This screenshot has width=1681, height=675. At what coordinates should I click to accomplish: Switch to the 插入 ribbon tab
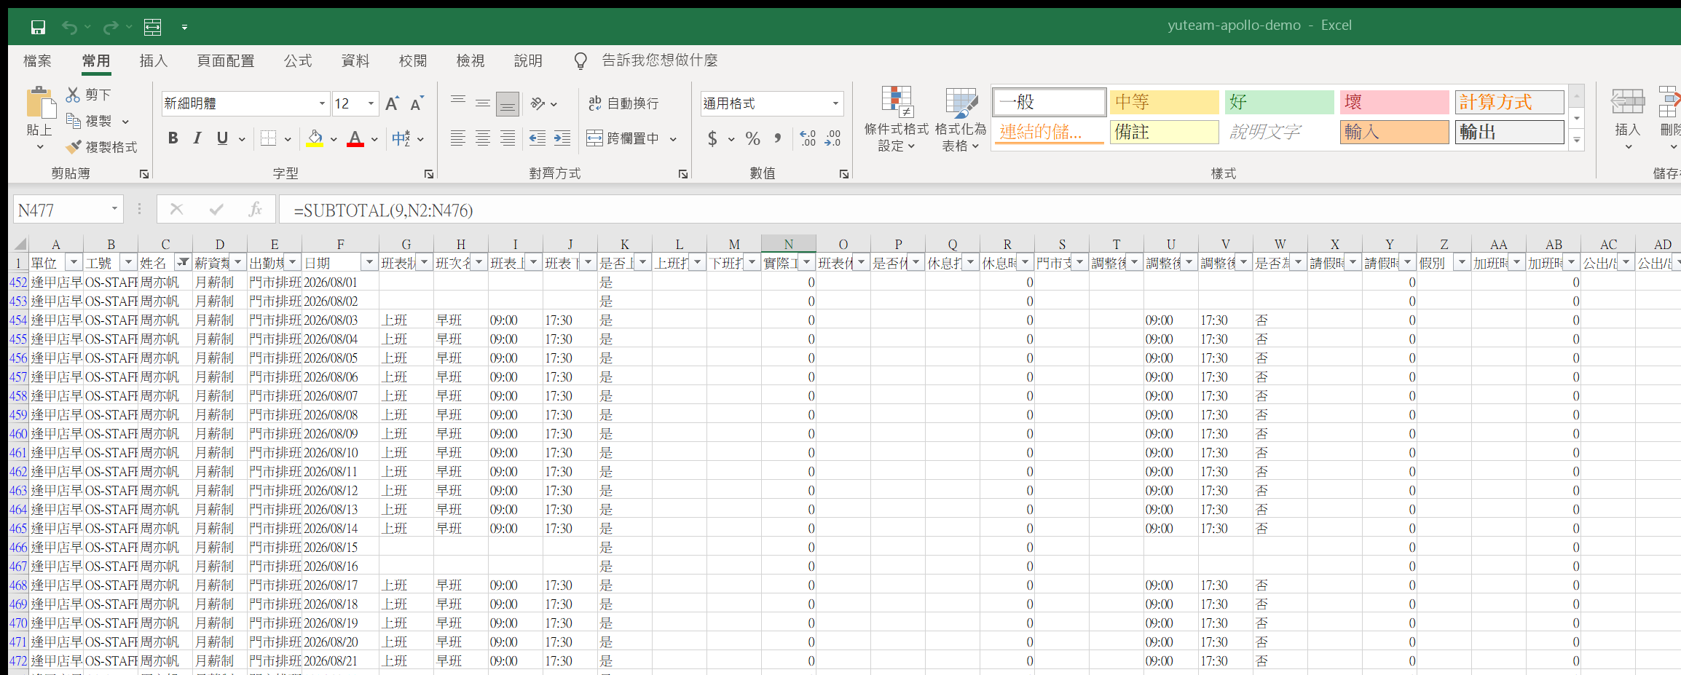click(154, 60)
